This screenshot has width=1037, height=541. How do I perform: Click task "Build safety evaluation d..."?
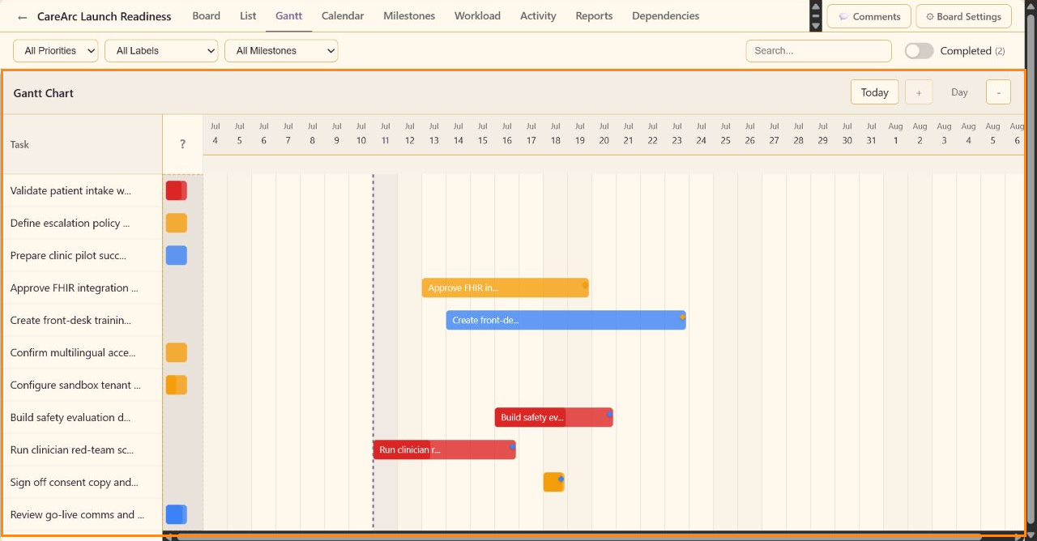pyautogui.click(x=70, y=417)
